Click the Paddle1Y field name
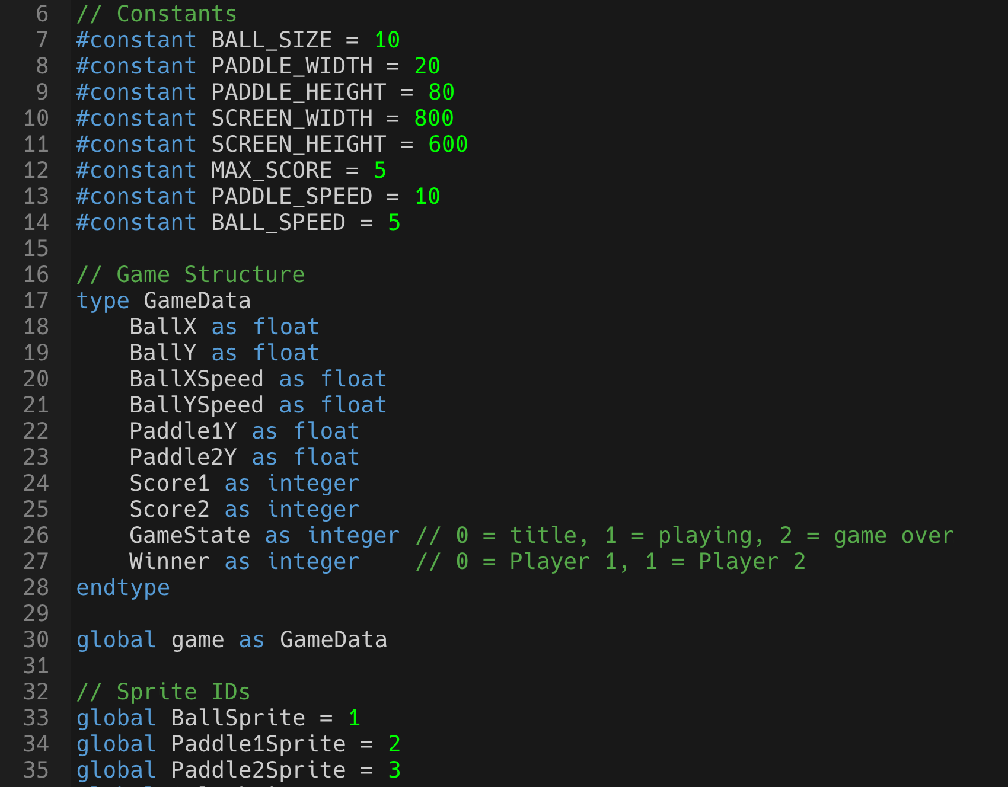The height and width of the screenshot is (787, 1008). (183, 431)
